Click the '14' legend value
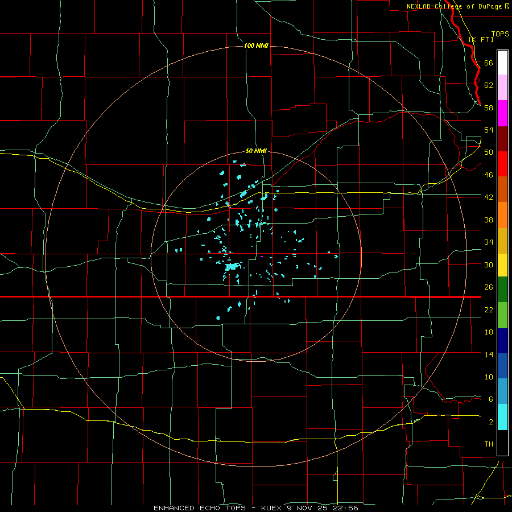 click(x=489, y=354)
